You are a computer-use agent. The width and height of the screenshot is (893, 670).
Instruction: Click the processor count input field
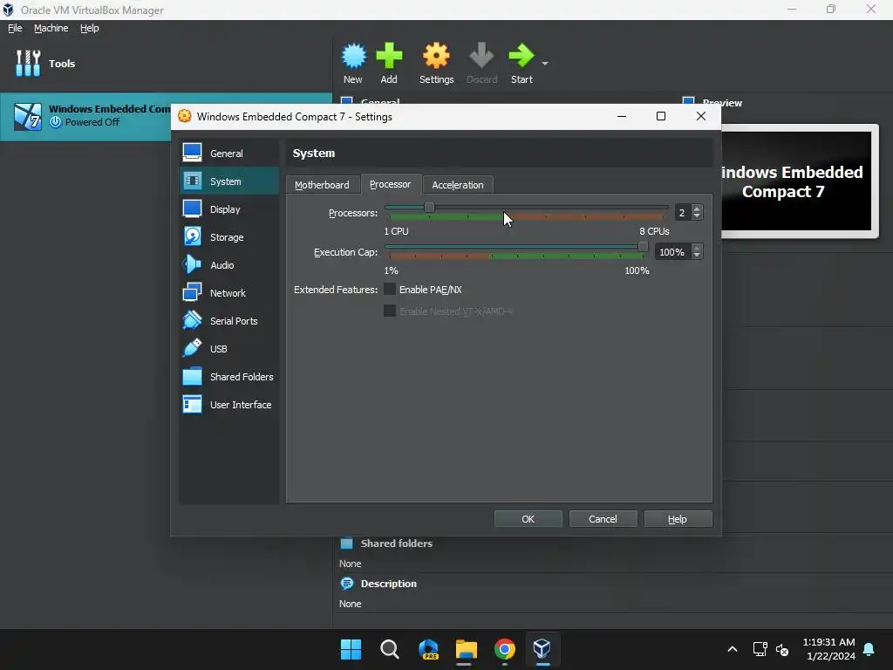[x=682, y=213]
